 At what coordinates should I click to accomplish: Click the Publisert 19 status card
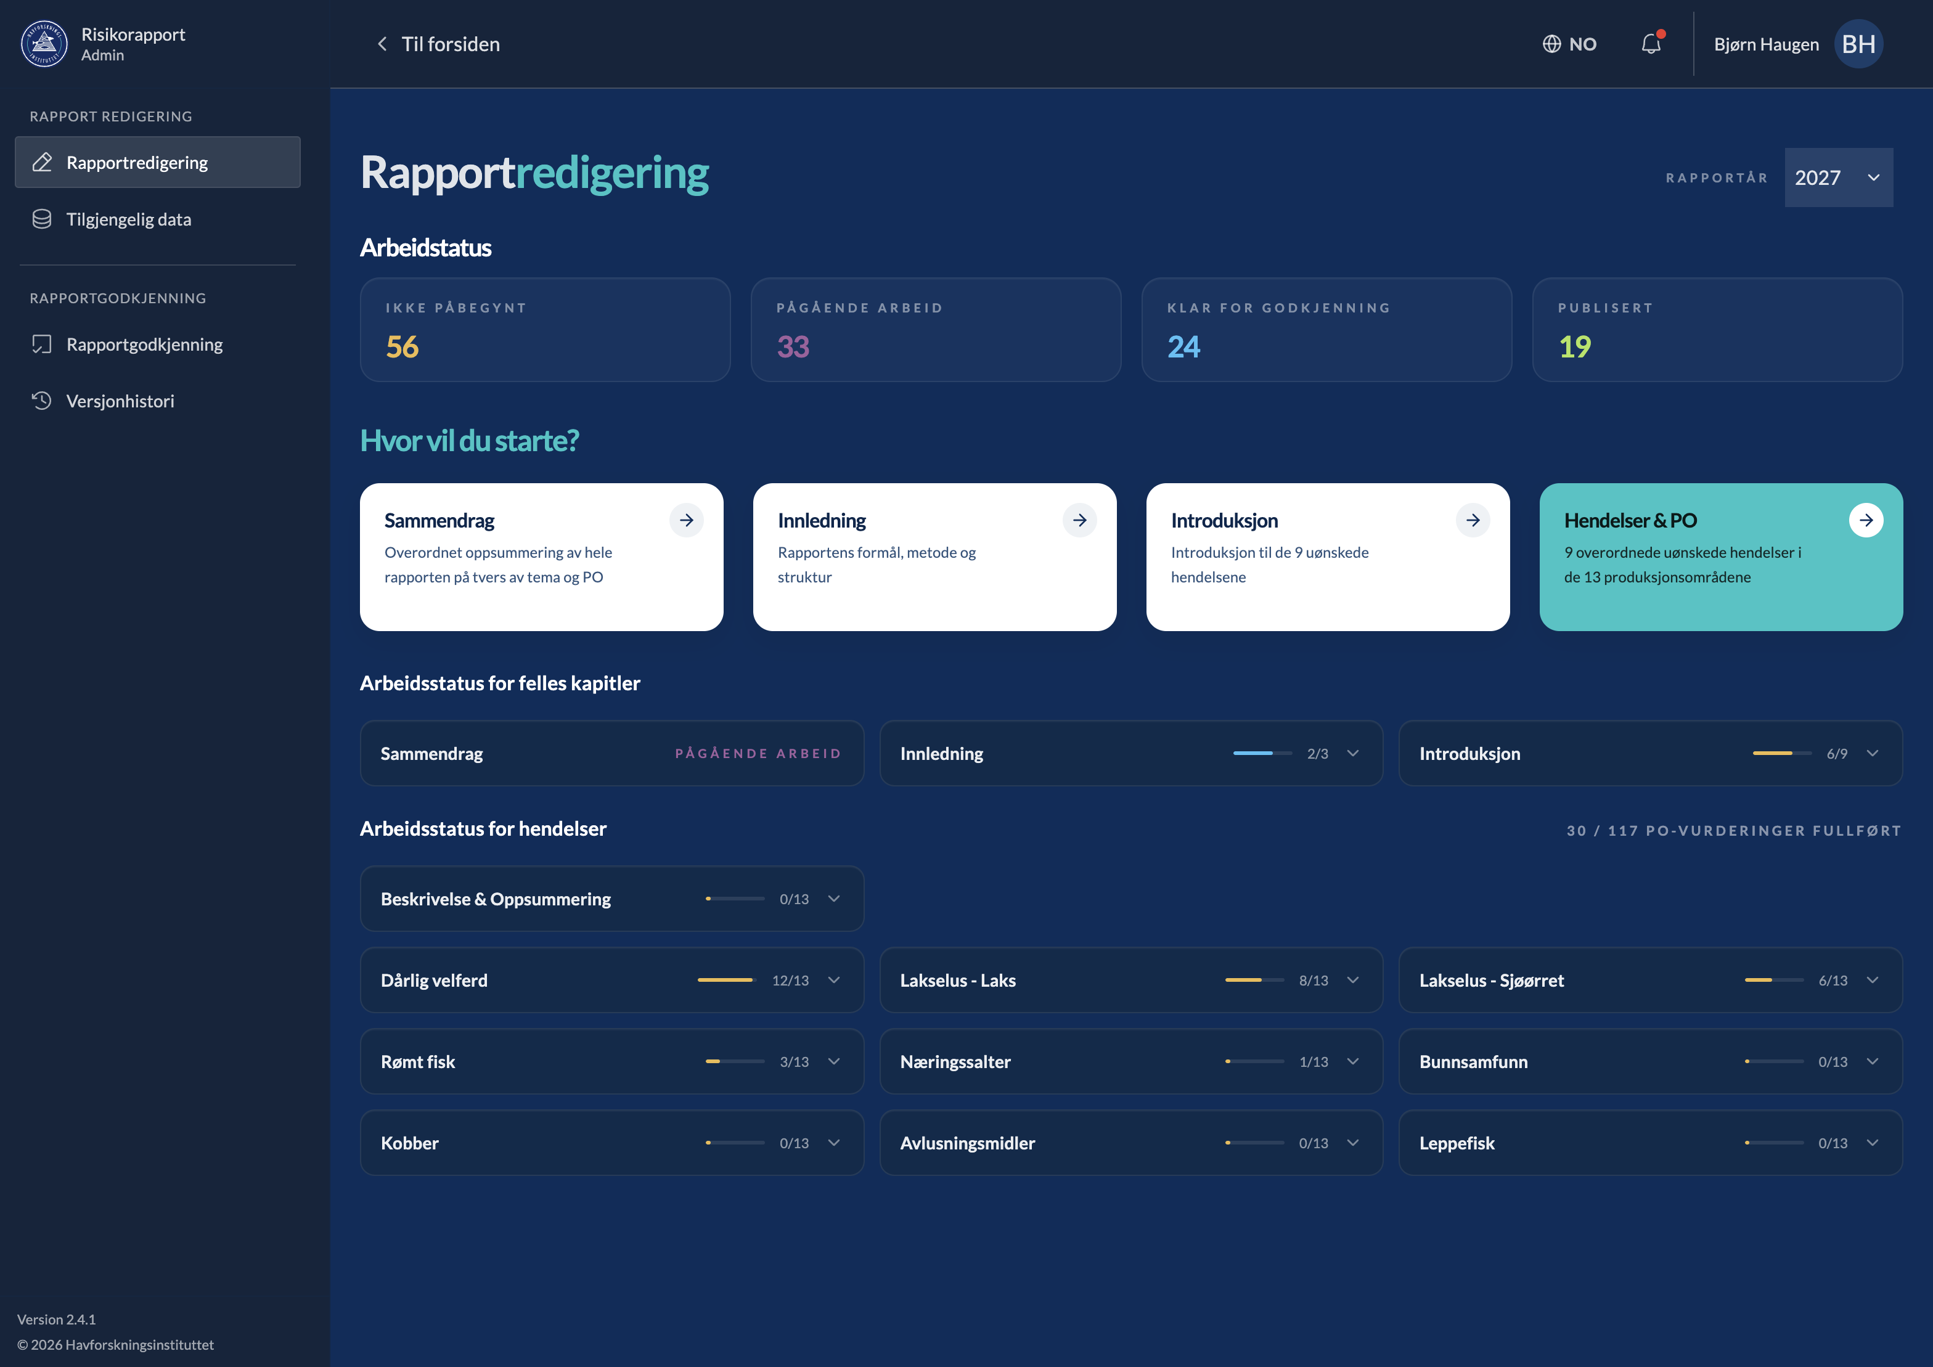[1717, 330]
